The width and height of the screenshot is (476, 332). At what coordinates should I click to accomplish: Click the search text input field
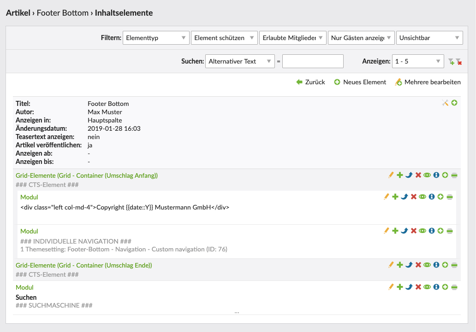313,61
